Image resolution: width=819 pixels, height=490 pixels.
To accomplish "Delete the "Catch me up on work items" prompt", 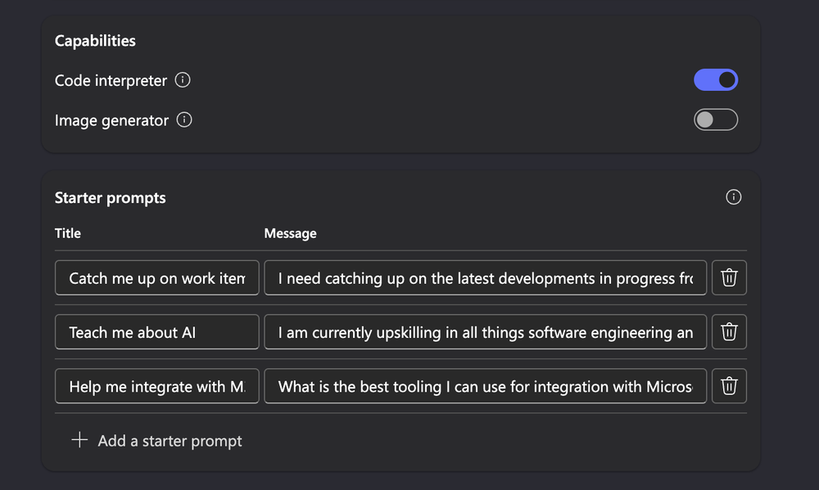I will click(x=729, y=277).
